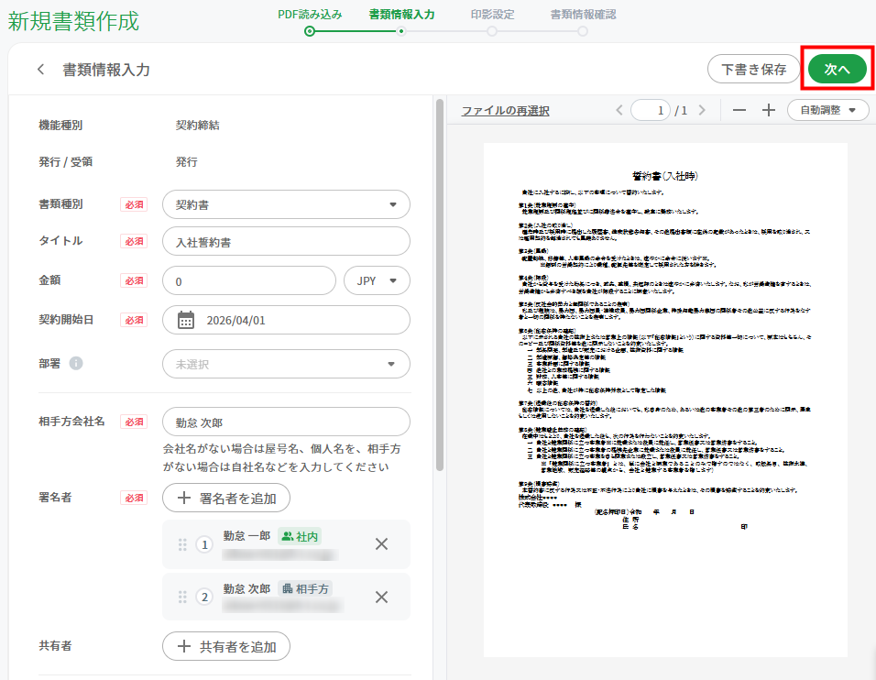Screen dimensions: 876x680
Task: Click the 書類情報入力 step
Action: 401,15
